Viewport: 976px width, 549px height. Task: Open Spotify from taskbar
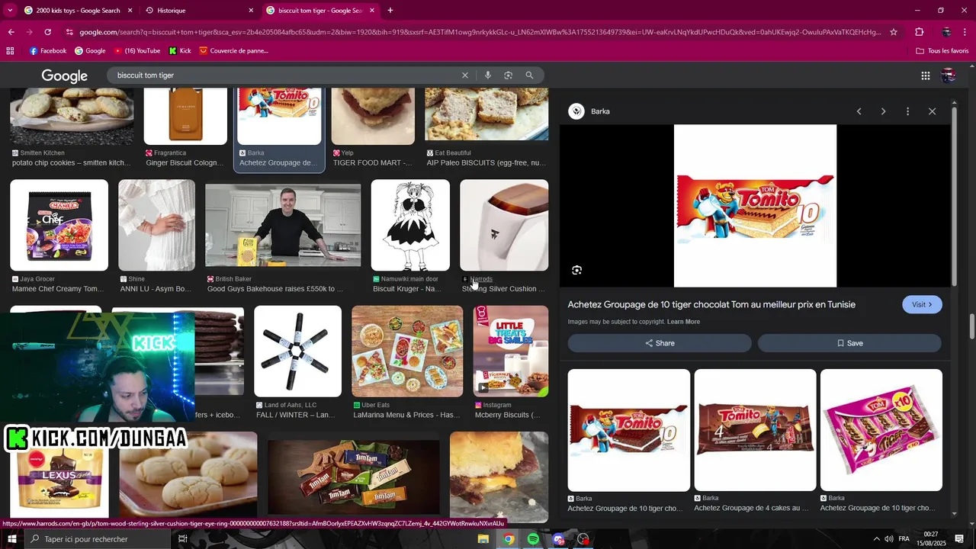533,539
